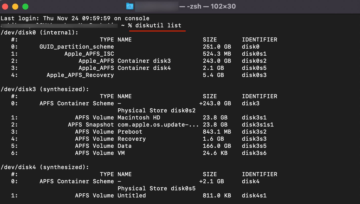
Task: Select the GUID_partition_scheme type entry
Action: (x=77, y=47)
